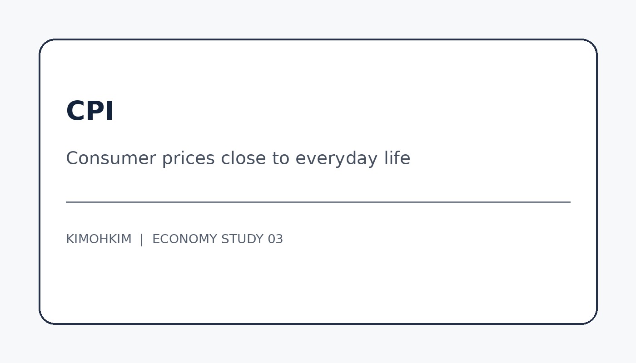Click the horizontal divider line
The width and height of the screenshot is (636, 363).
click(318, 202)
